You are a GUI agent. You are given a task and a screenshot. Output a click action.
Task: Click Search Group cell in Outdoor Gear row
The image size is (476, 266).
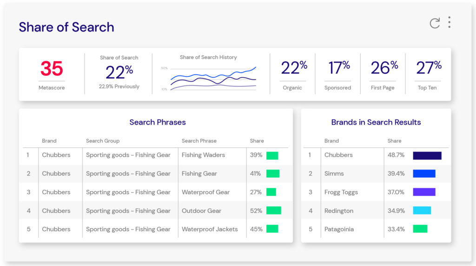click(x=128, y=210)
